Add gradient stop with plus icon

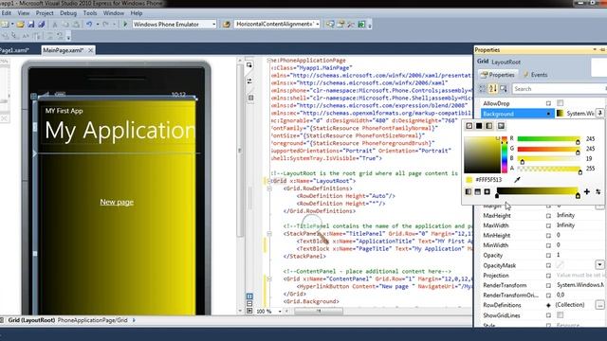(587, 191)
